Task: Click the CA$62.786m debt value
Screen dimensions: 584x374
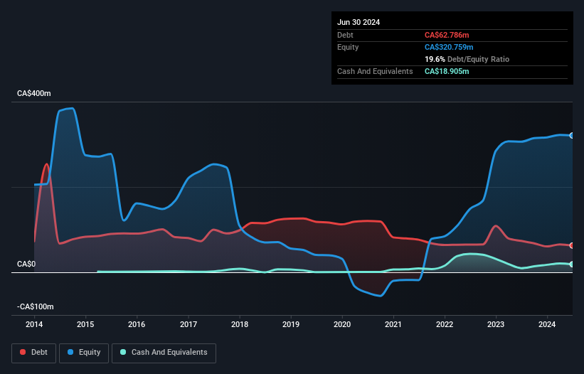Action: (x=447, y=35)
